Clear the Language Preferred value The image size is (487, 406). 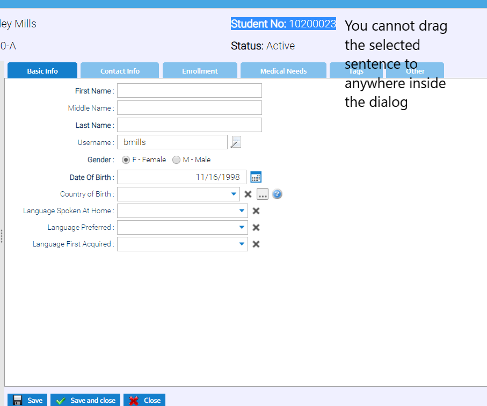pos(256,228)
